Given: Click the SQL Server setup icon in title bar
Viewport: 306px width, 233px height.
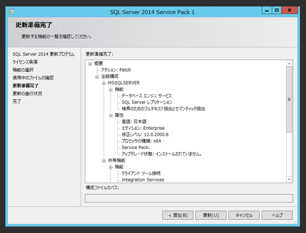Looking at the screenshot, I should pyautogui.click(x=11, y=12).
